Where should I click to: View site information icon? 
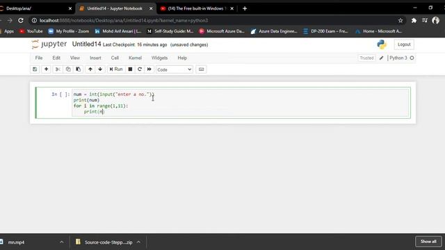(x=34, y=20)
